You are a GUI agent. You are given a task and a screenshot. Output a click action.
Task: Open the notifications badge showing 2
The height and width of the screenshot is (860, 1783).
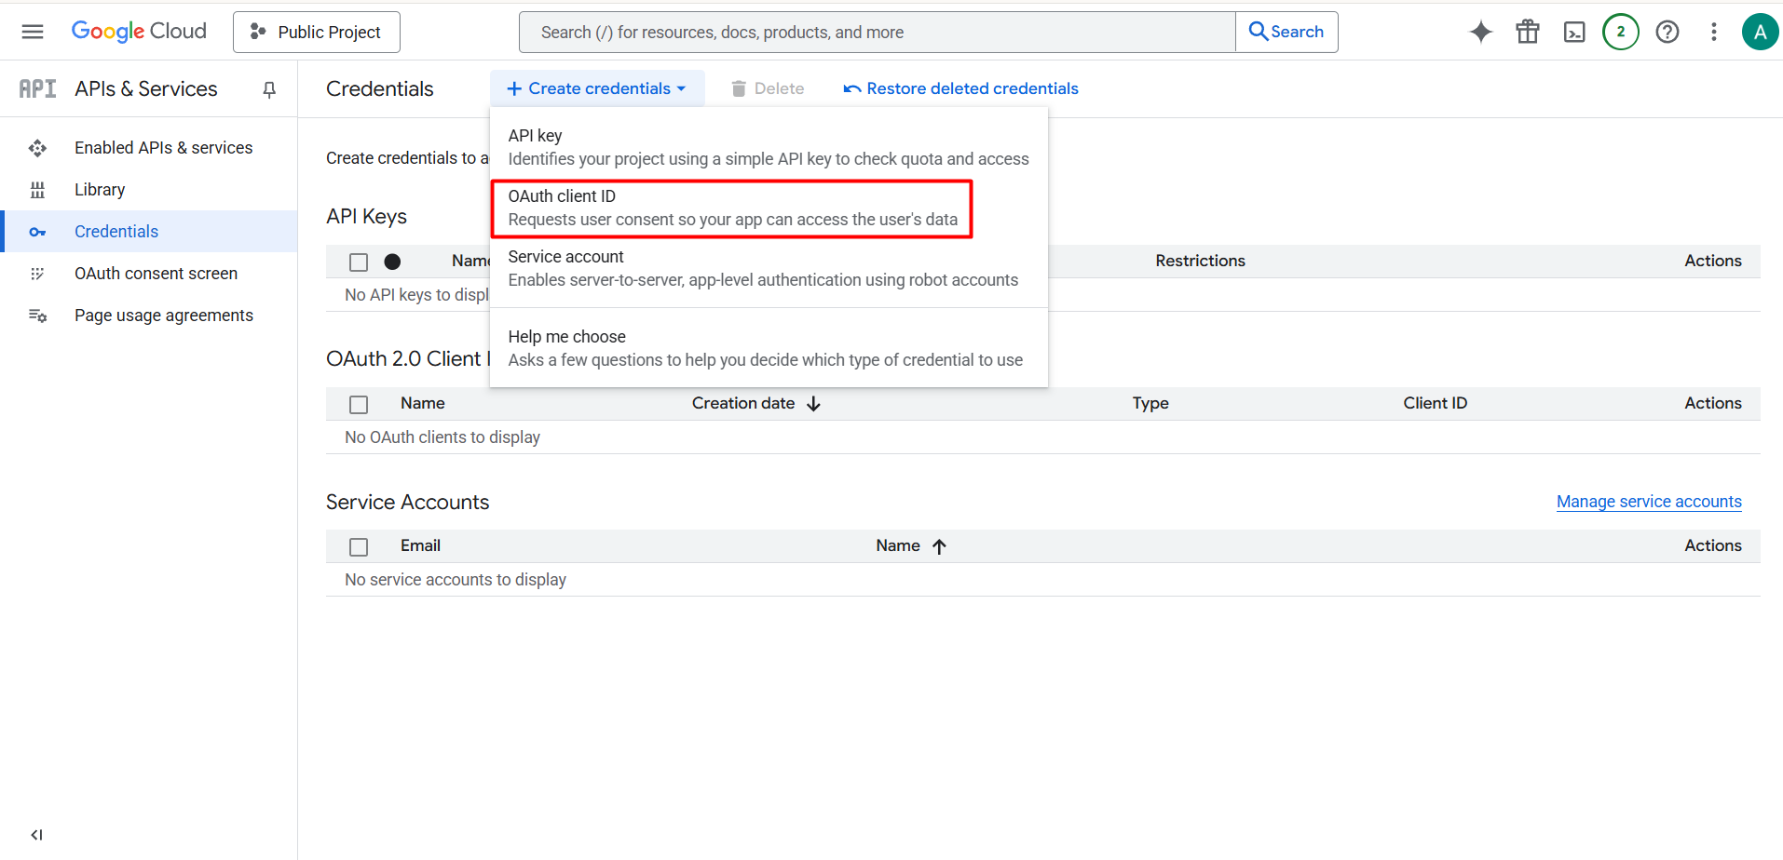(x=1621, y=32)
